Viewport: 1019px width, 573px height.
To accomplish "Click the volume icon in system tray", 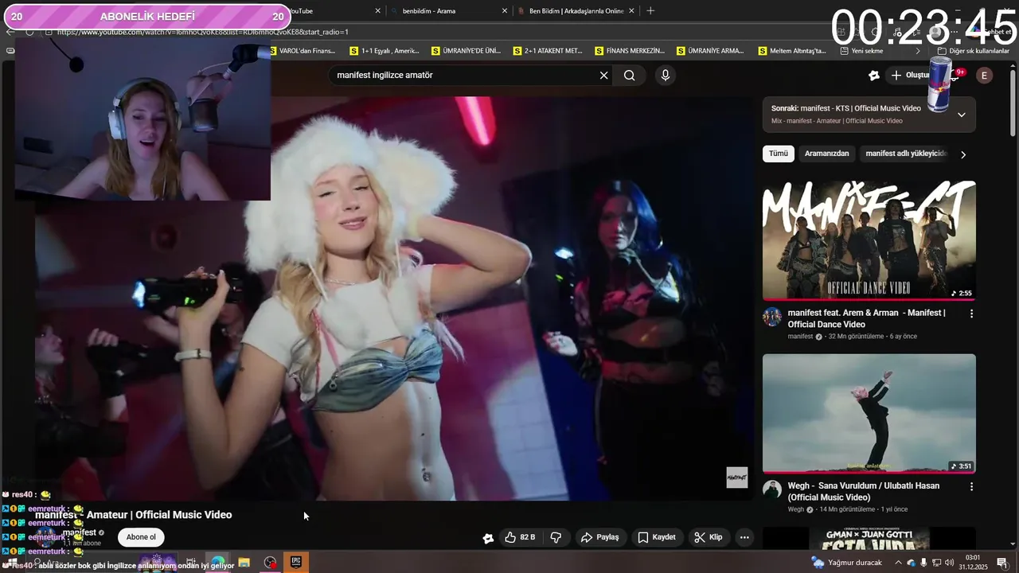I will click(x=950, y=563).
